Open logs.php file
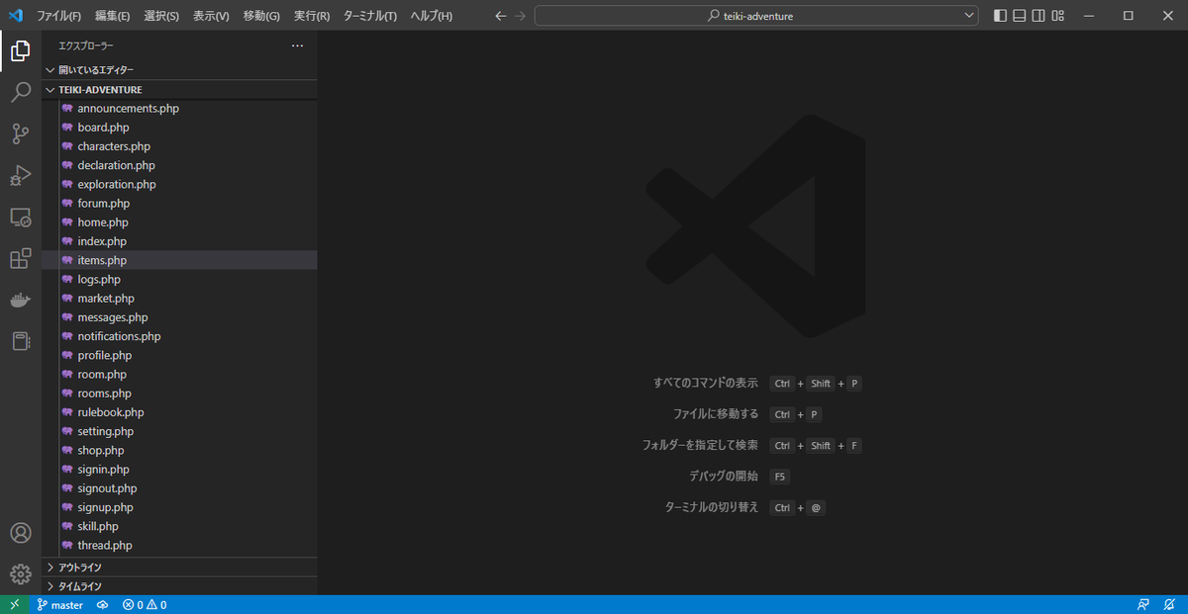Viewport: 1188px width, 614px height. (179, 279)
